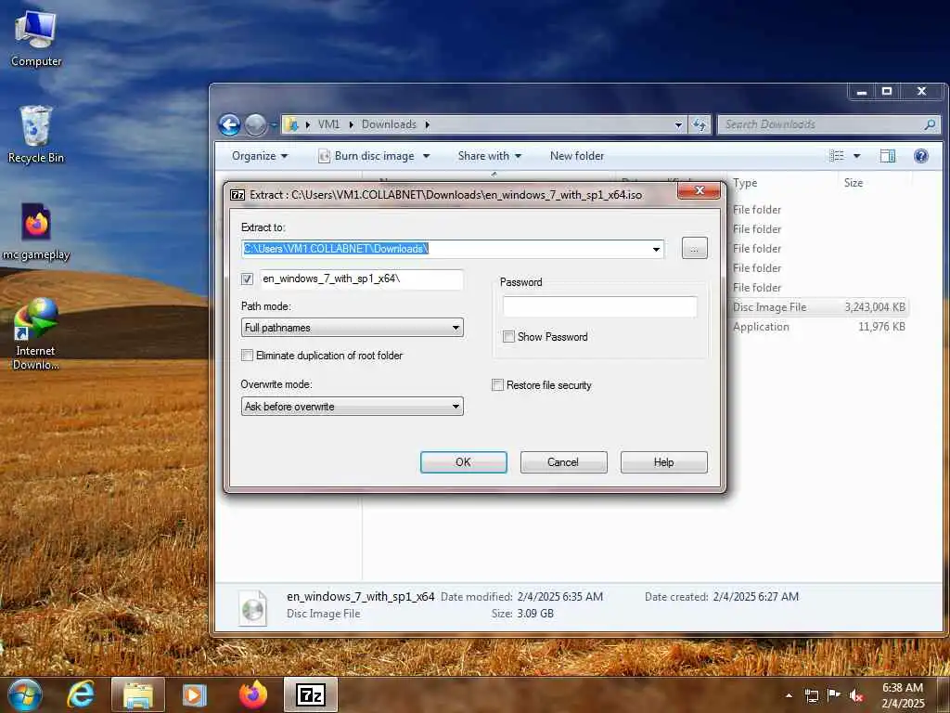Open the Path mode Full pathnames dropdown
950x713 pixels.
tap(352, 328)
